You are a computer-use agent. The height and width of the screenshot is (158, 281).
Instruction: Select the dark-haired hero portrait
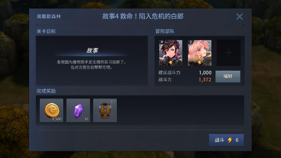point(171,53)
